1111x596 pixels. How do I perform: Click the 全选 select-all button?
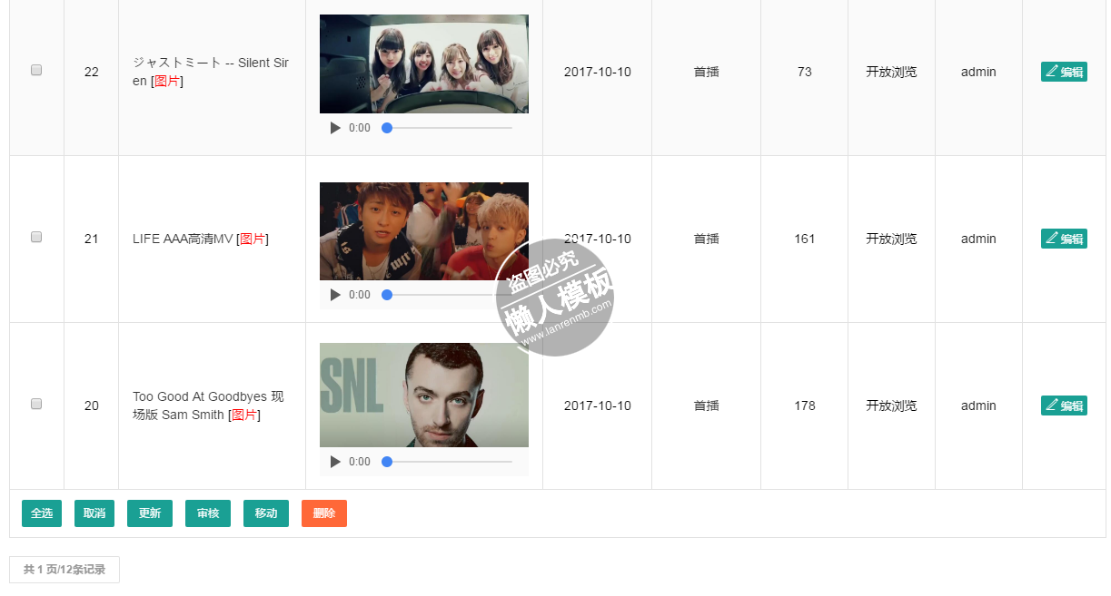coord(42,513)
